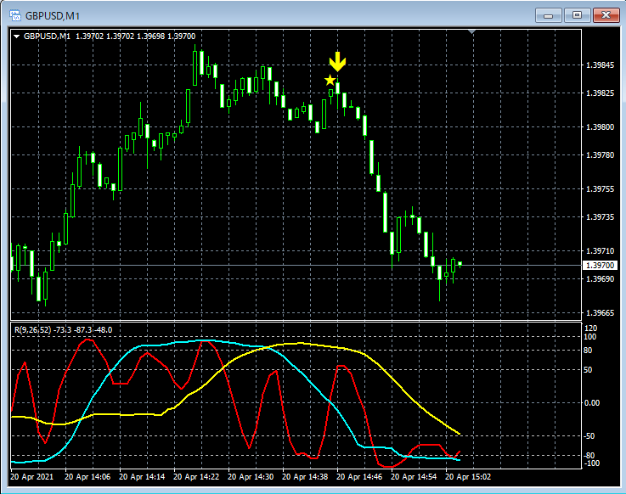This screenshot has width=626, height=494.
Task: Click time axis label 20 Apr 14:14
Action: tap(142, 477)
